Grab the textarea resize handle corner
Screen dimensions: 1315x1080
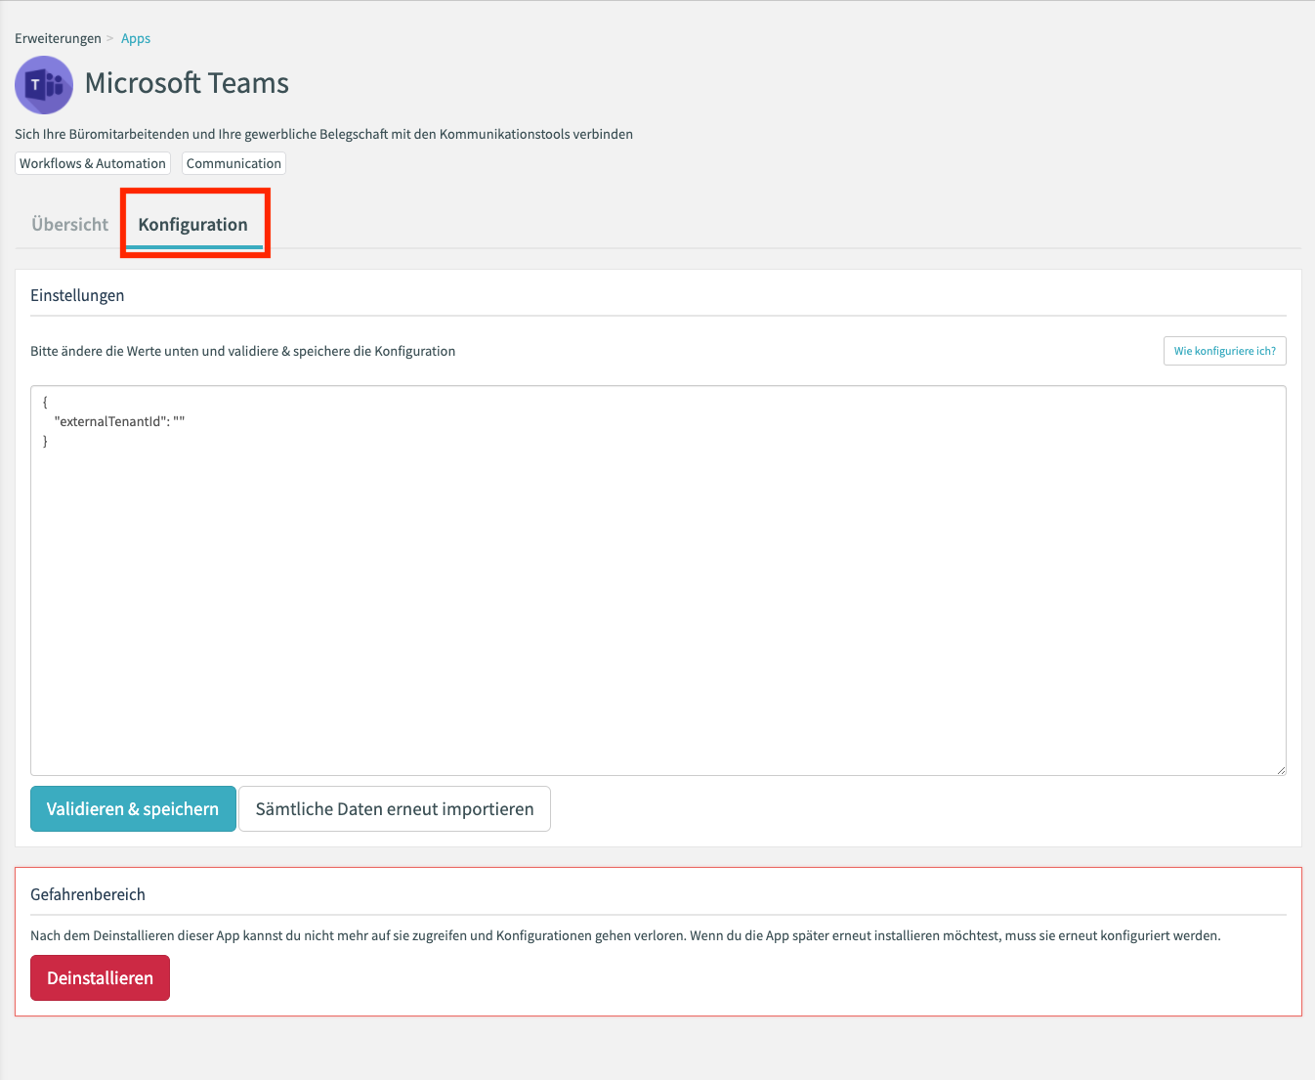[1281, 770]
